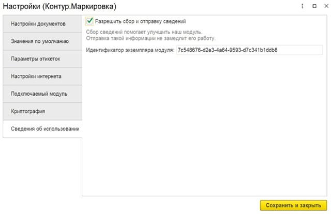Click the text Сбор сведений помогает улучшить наш модуль
Image resolution: width=333 pixels, height=214 pixels.
pyautogui.click(x=144, y=32)
